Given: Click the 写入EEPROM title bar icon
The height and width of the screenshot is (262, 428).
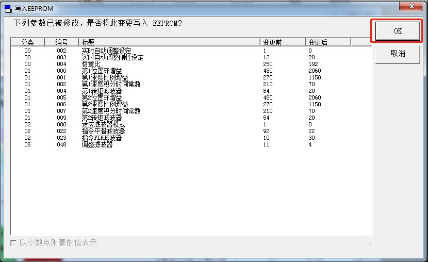Looking at the screenshot, I should (x=8, y=9).
